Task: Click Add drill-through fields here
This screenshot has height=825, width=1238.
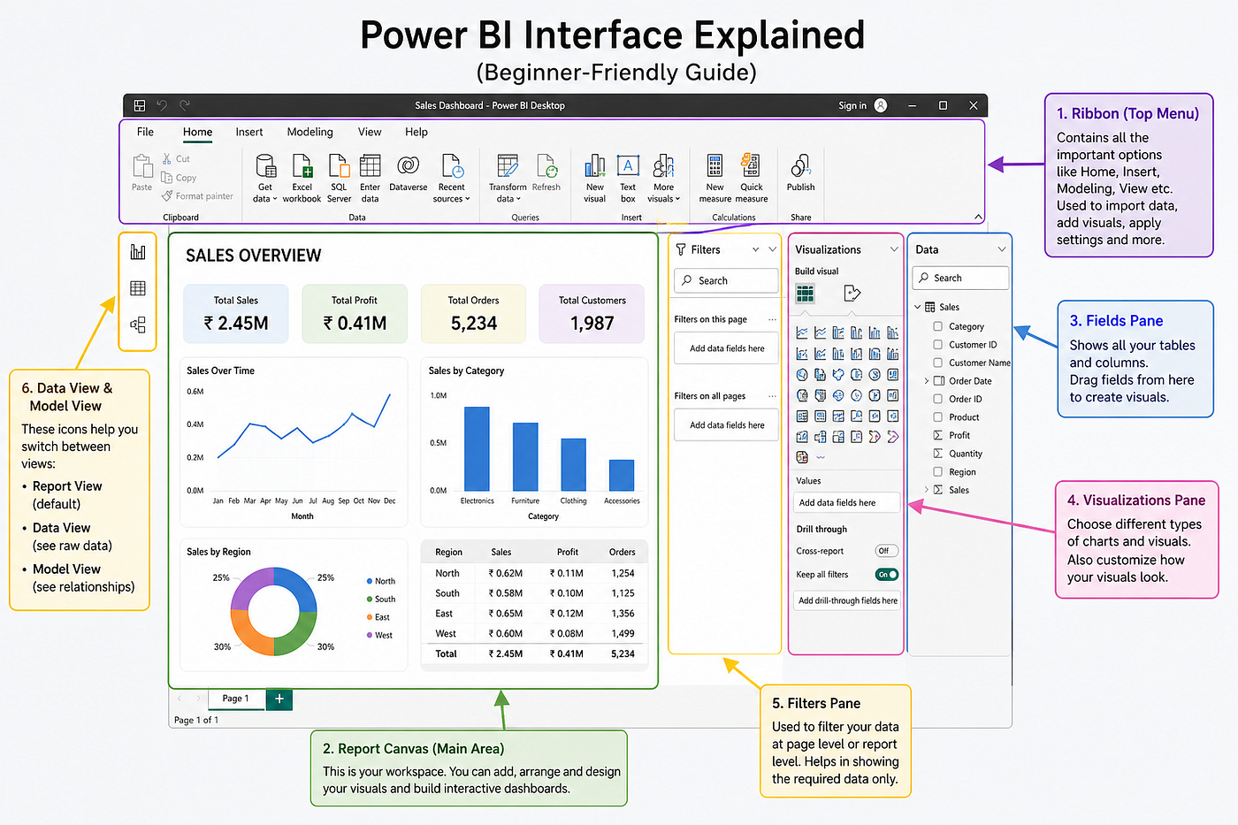Action: tap(848, 600)
